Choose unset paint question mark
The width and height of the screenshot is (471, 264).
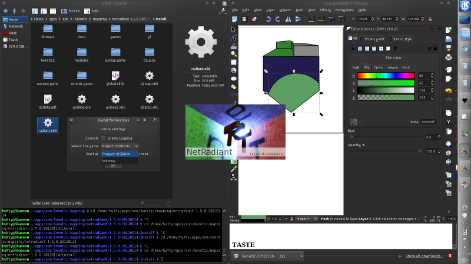(x=395, y=49)
